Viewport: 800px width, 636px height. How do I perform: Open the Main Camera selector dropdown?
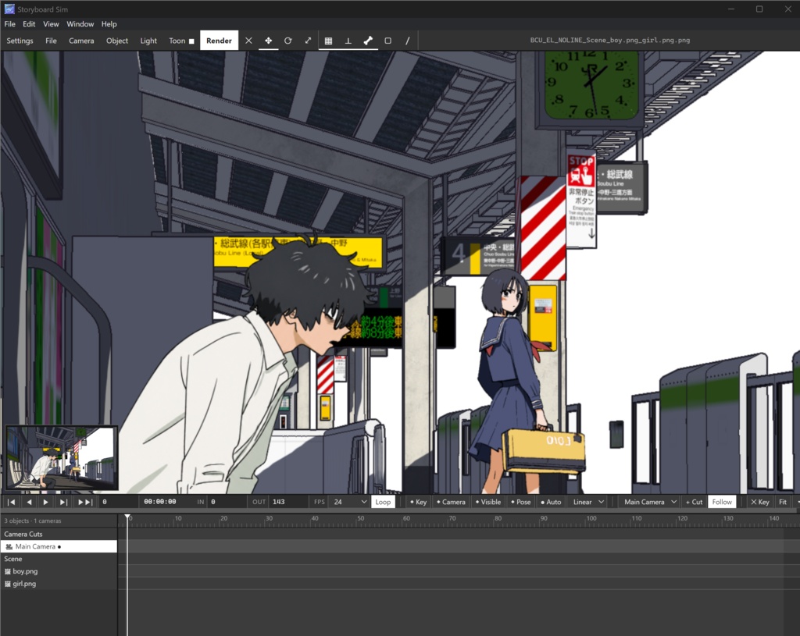coord(650,502)
